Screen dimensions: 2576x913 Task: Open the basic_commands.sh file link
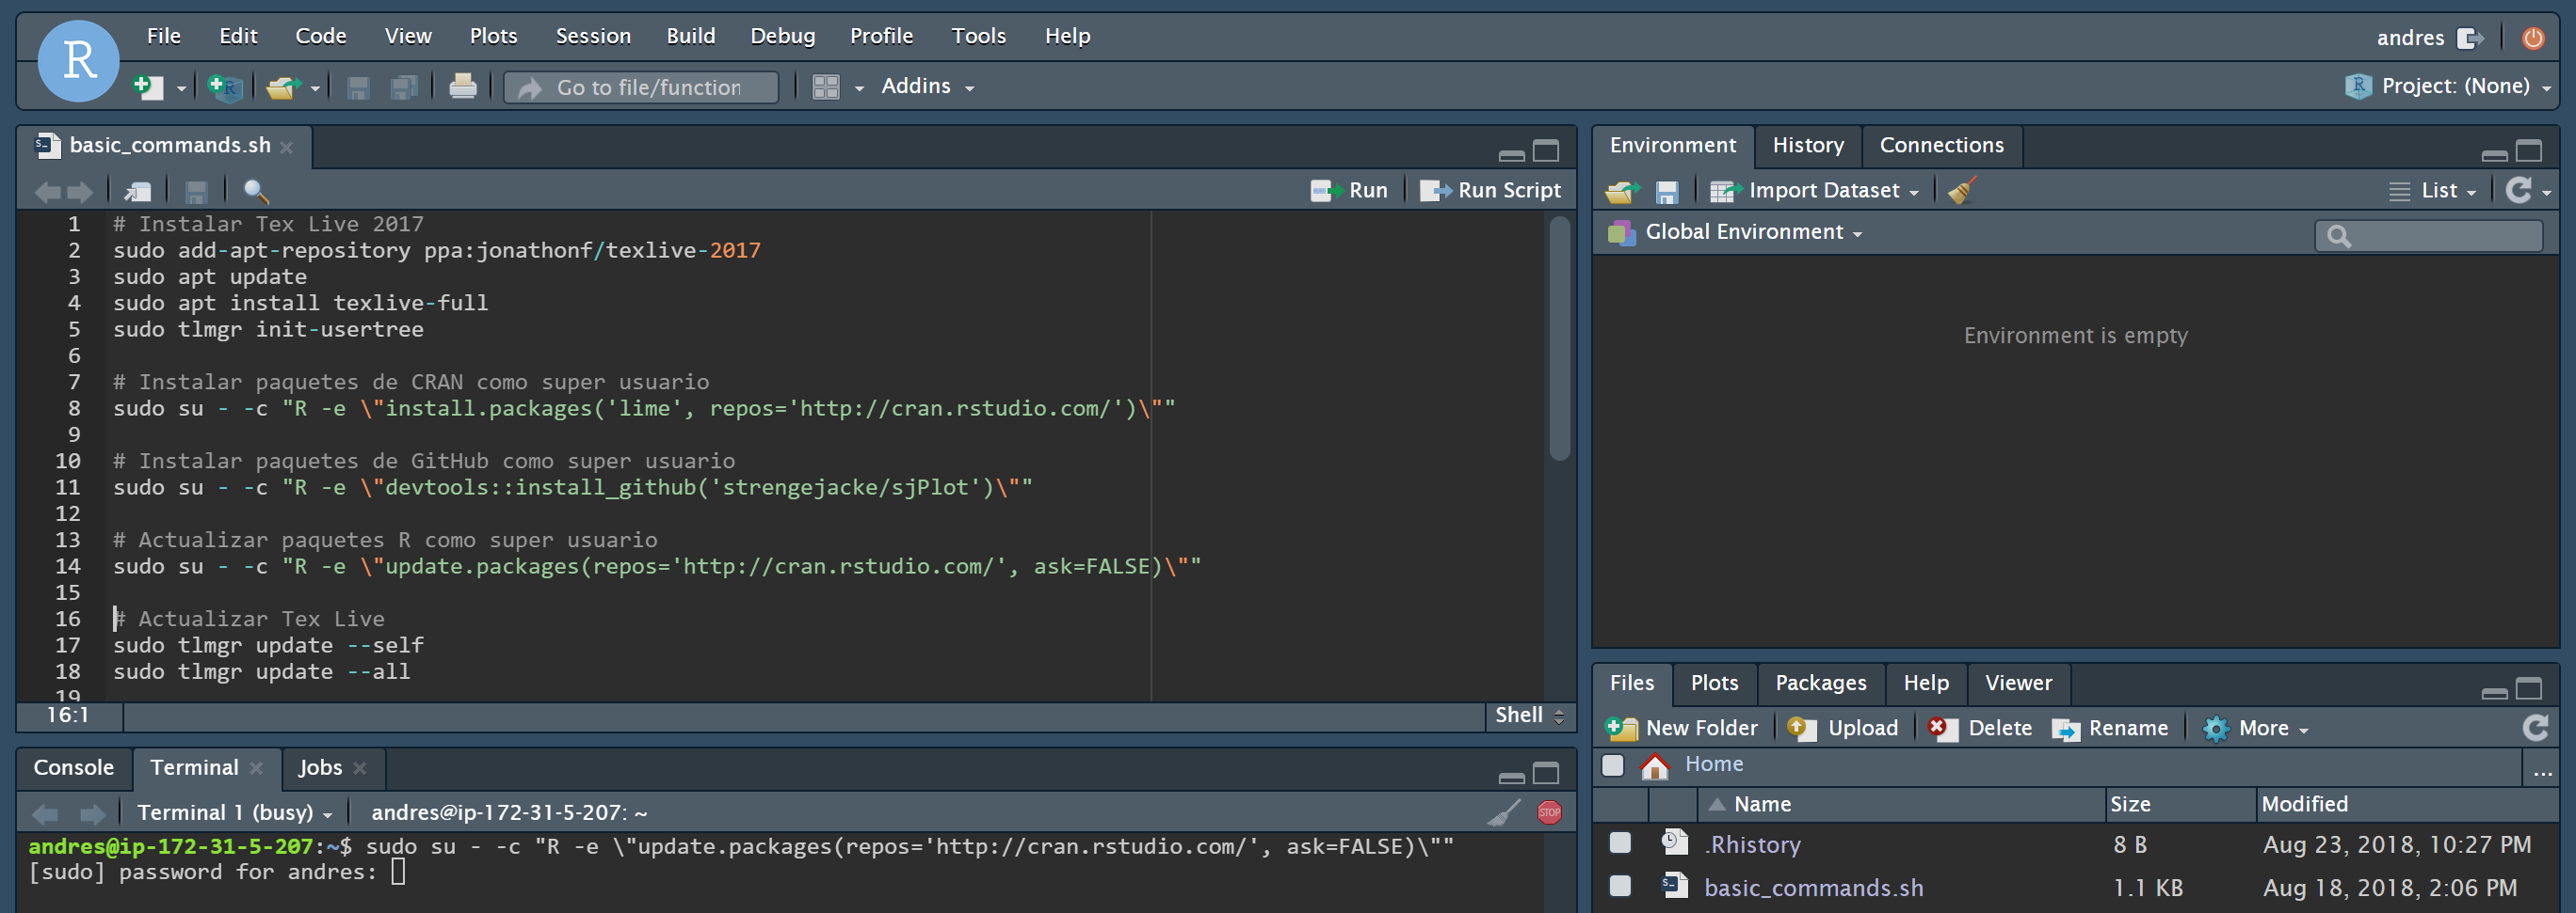point(1813,887)
